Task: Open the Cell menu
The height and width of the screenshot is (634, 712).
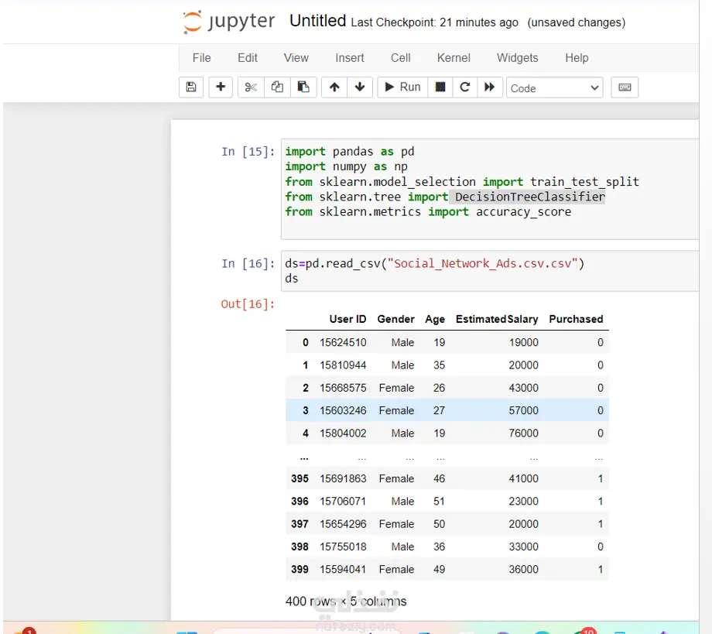Action: (x=401, y=58)
